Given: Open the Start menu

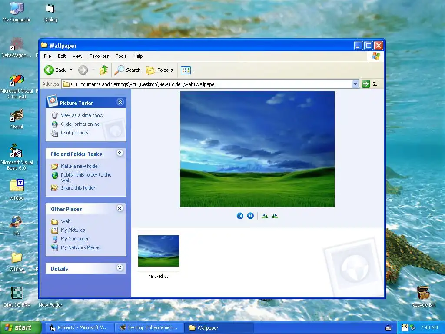Looking at the screenshot, I should click(x=20, y=327).
